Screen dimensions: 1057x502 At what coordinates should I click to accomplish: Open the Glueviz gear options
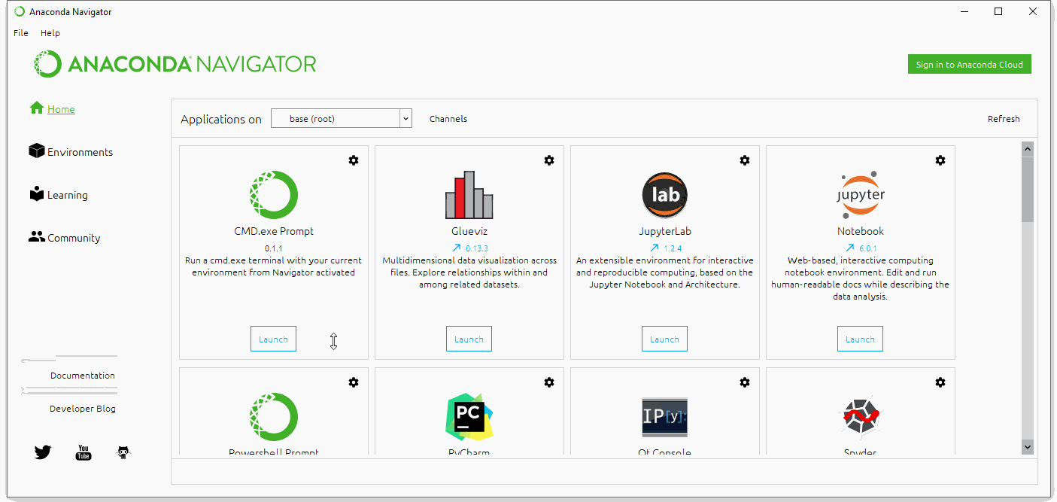click(549, 160)
